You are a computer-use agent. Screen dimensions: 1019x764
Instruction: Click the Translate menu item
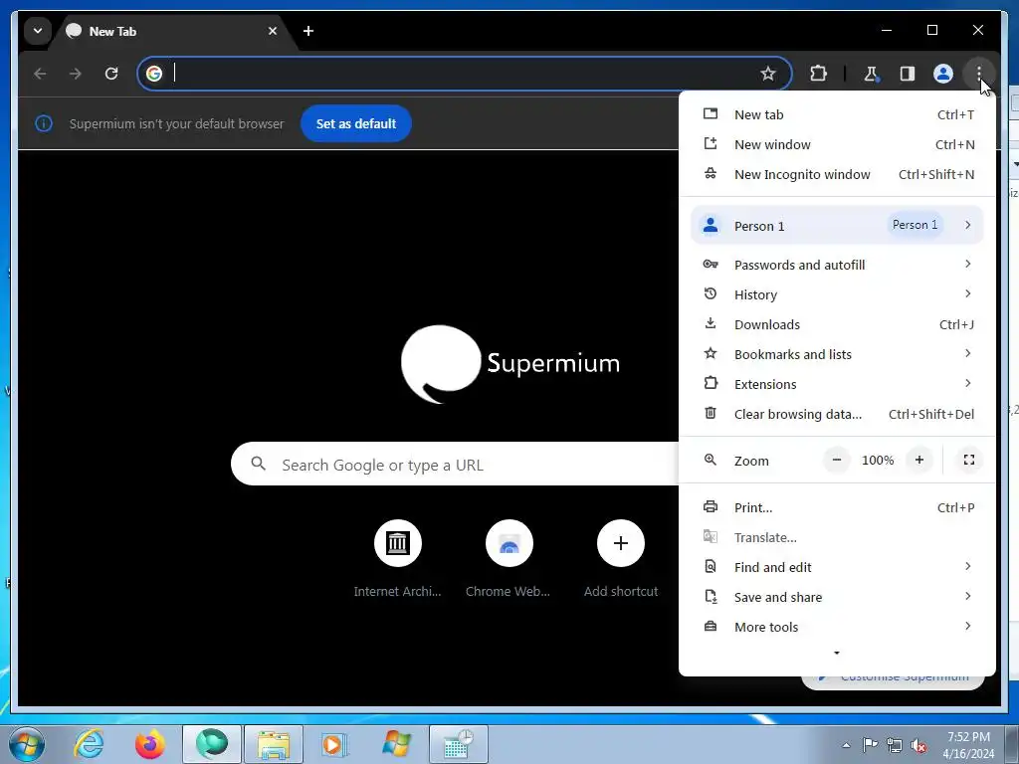(837, 537)
